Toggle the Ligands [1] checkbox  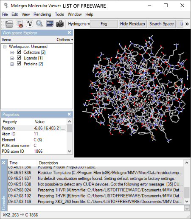[x=19, y=58]
